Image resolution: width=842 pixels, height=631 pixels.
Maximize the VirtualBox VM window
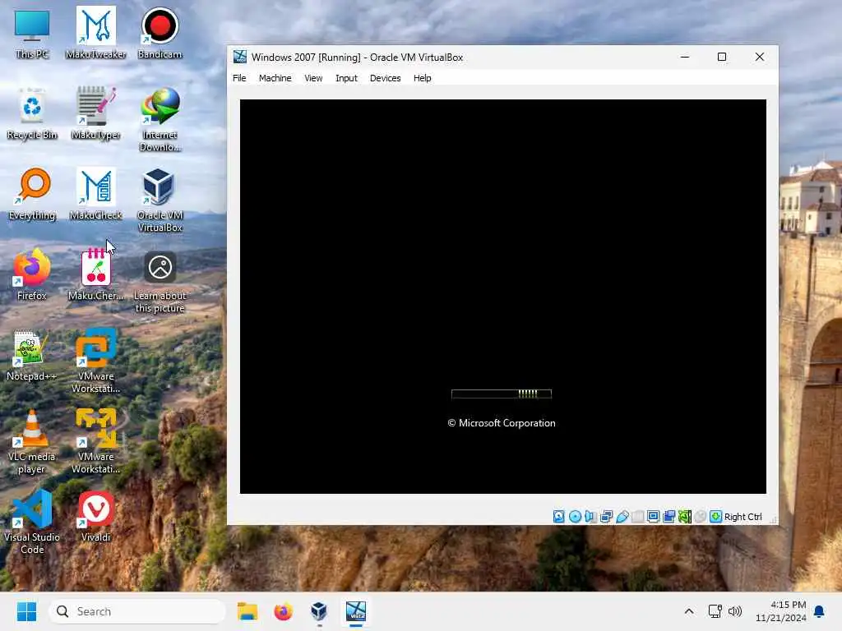[x=722, y=57]
